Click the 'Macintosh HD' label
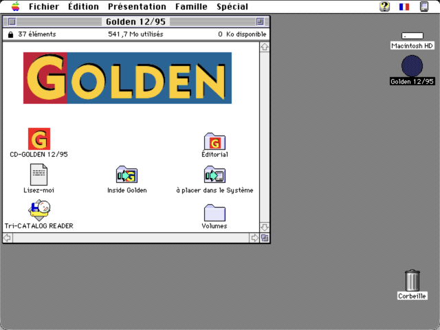Viewport: 440px width, 330px height. point(412,46)
